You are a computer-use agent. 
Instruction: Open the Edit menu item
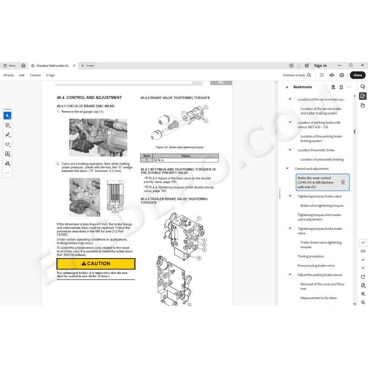point(22,75)
